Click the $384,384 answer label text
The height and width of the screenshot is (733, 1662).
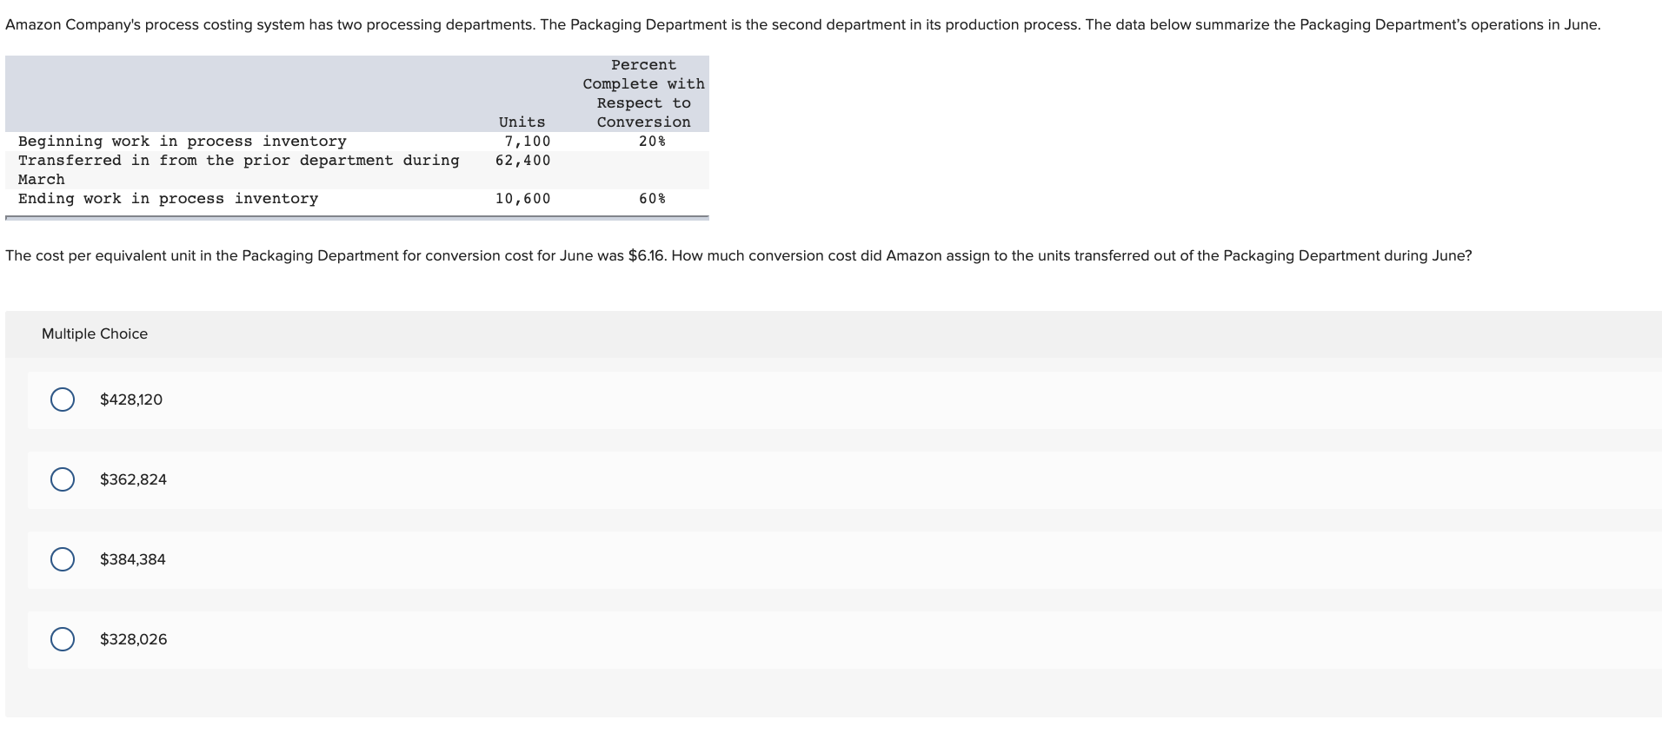pos(135,559)
